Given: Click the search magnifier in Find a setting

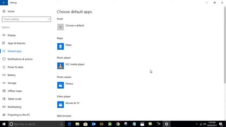Looking at the screenshot, I should (49, 19).
